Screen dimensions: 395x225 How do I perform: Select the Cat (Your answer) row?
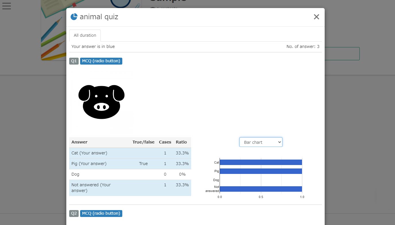[x=130, y=153]
